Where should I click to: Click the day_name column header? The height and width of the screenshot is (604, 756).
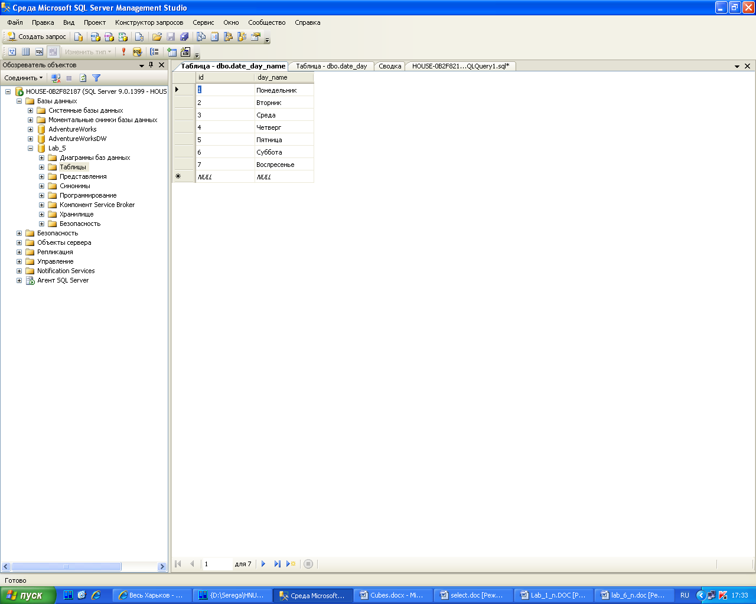click(x=284, y=77)
